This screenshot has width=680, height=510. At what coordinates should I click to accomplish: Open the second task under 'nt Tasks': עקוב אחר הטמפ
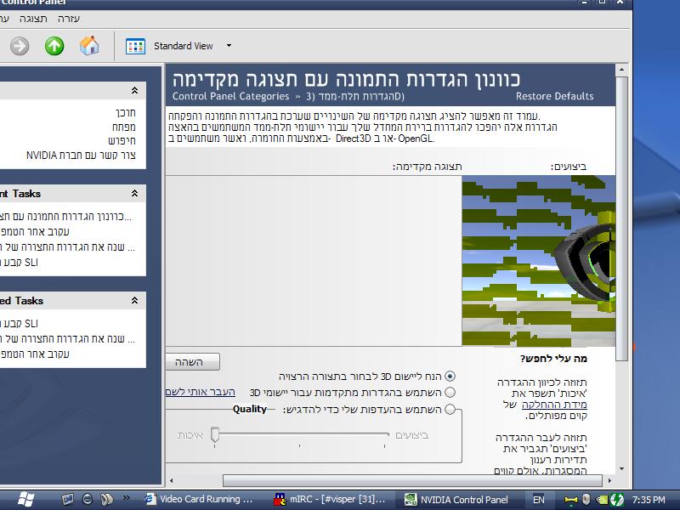pyautogui.click(x=35, y=231)
